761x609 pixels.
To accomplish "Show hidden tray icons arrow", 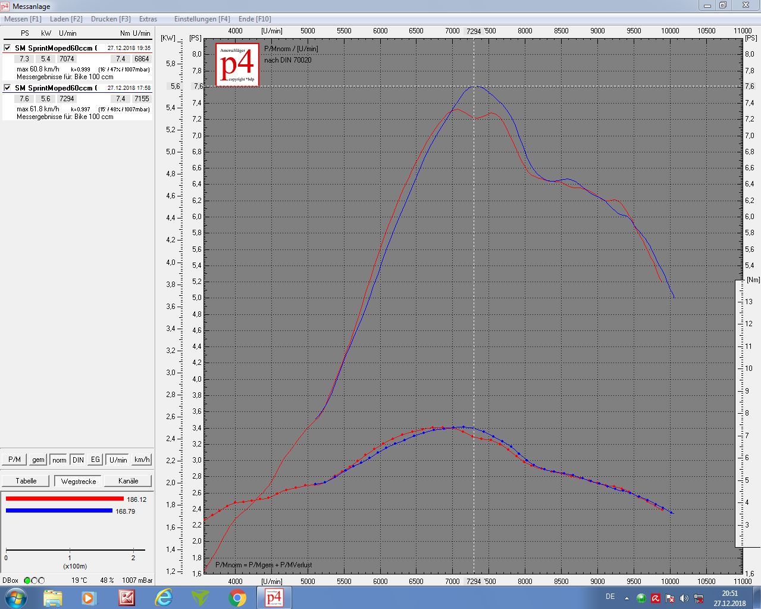I will coord(627,598).
